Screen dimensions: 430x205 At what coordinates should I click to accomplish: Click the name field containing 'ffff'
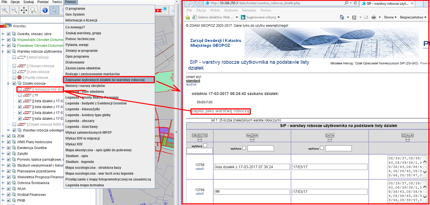coord(252,192)
